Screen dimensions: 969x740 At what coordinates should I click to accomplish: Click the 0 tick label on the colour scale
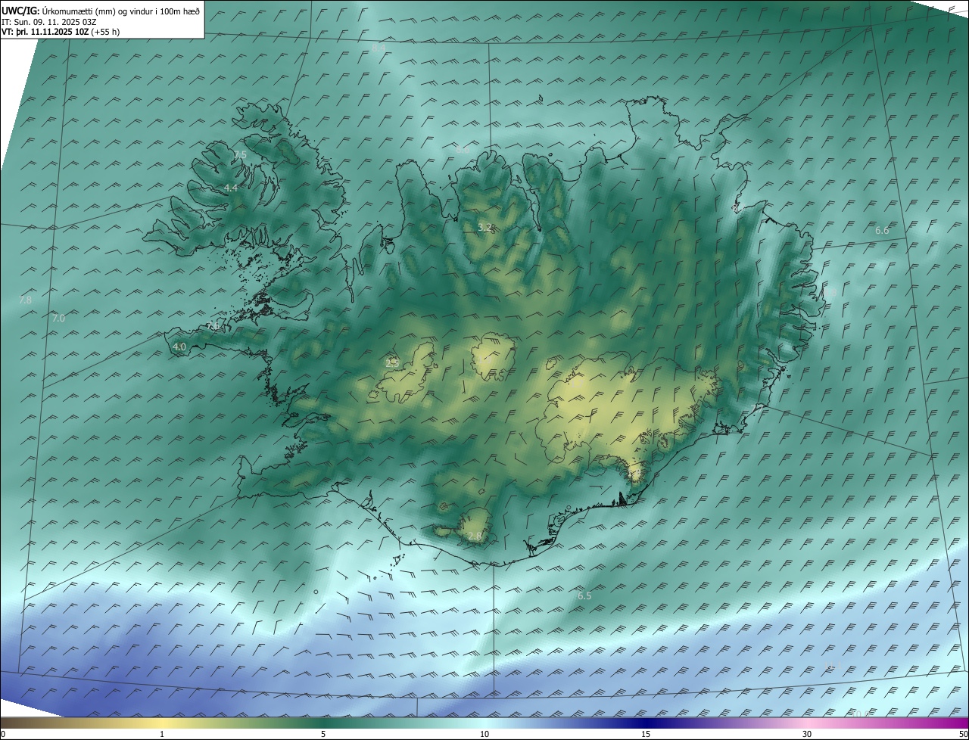click(3, 735)
